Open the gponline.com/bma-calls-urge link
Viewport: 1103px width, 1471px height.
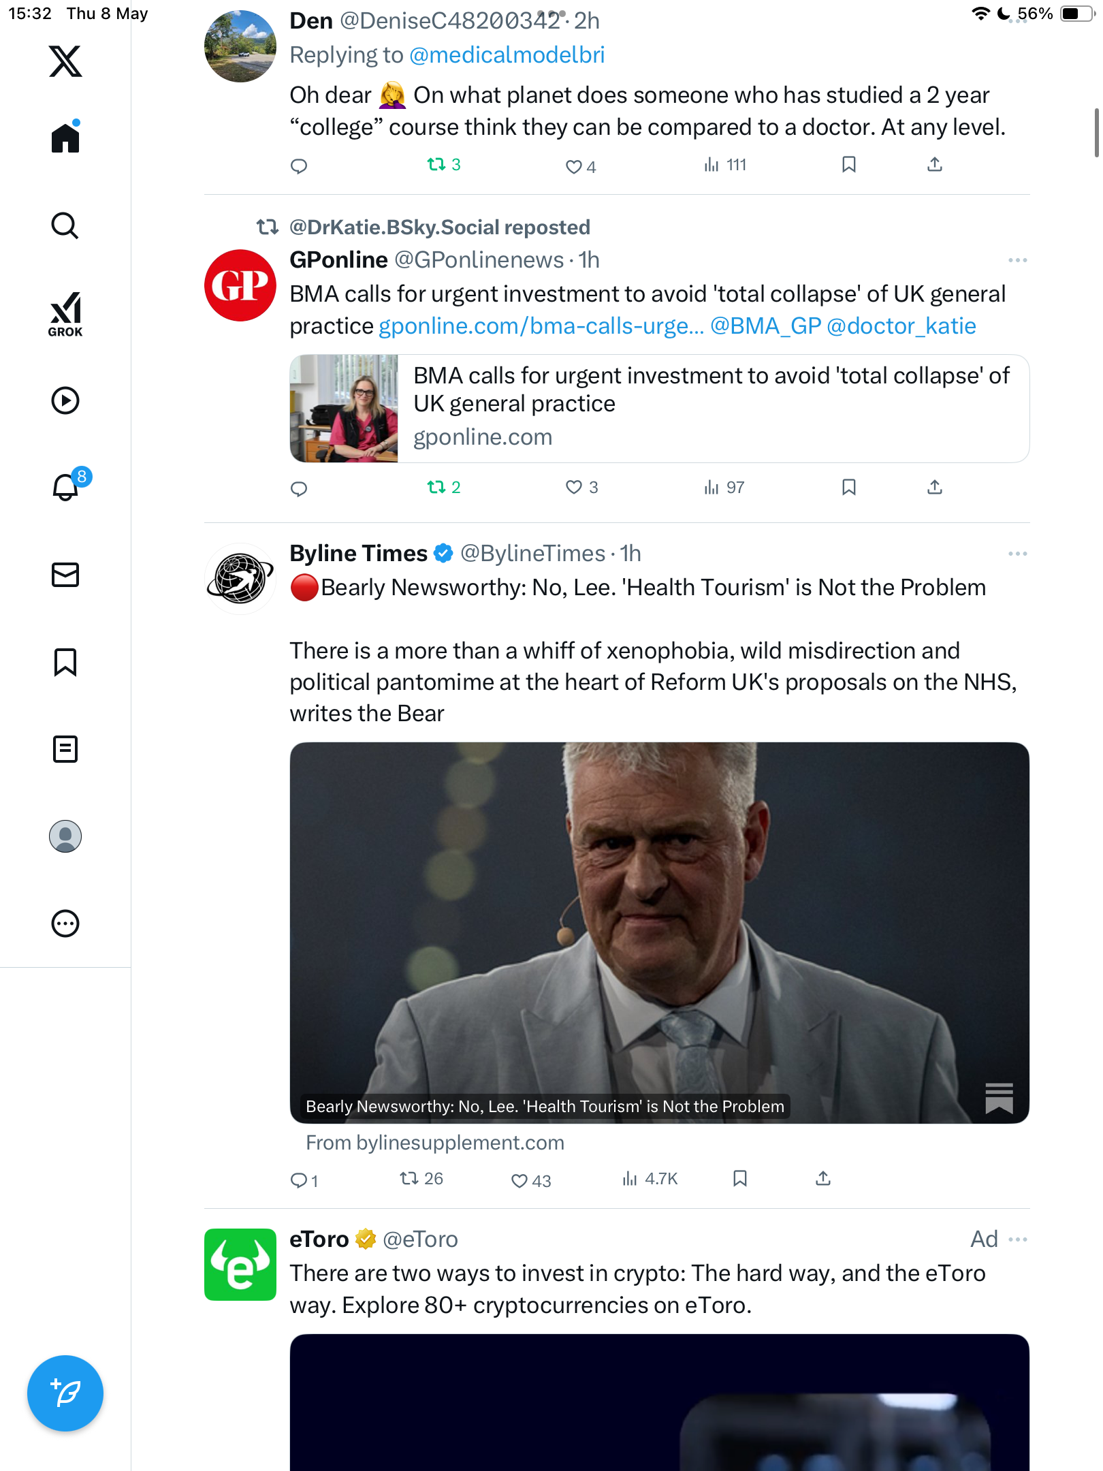[541, 326]
